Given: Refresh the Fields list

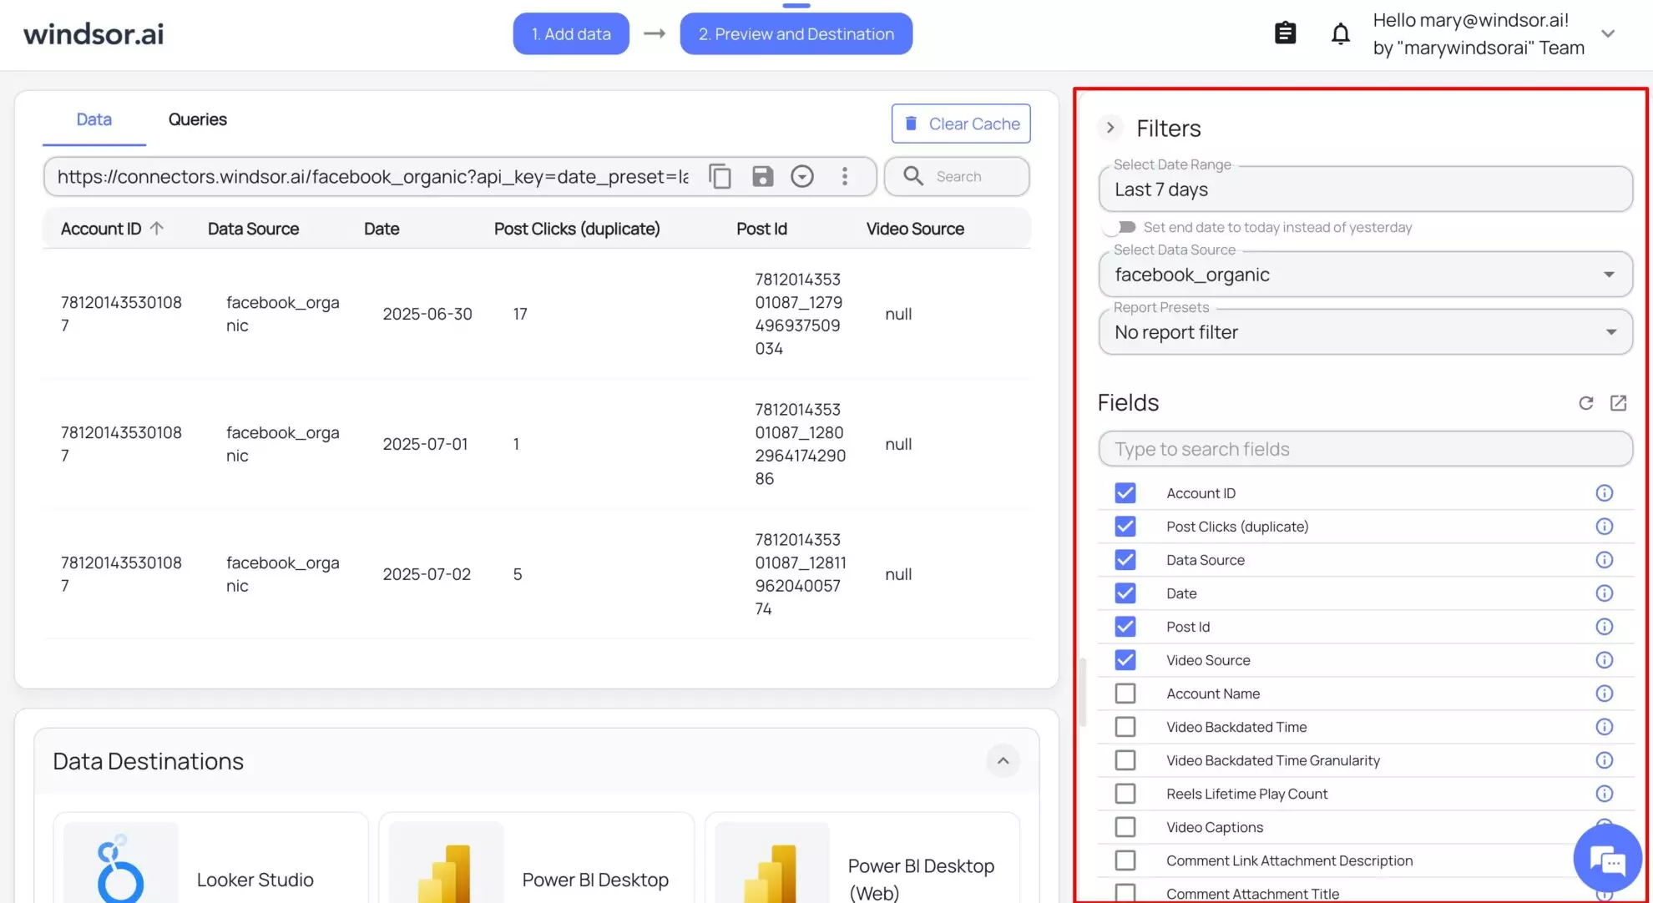Looking at the screenshot, I should [1586, 403].
